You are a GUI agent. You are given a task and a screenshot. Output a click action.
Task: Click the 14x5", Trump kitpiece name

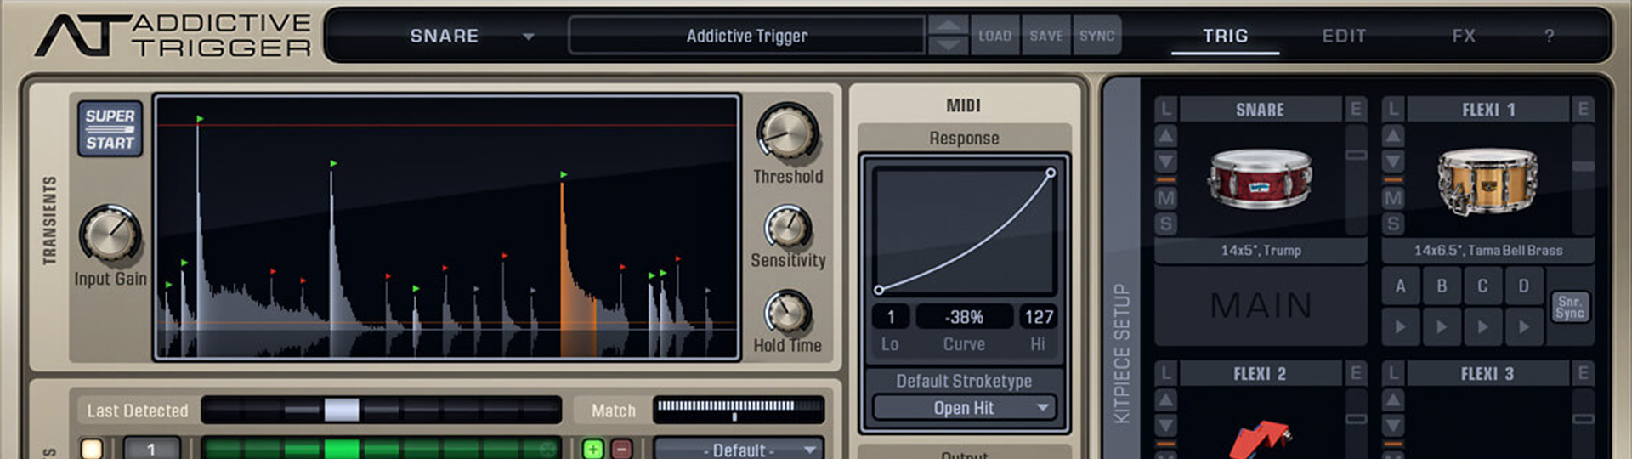coord(1261,251)
